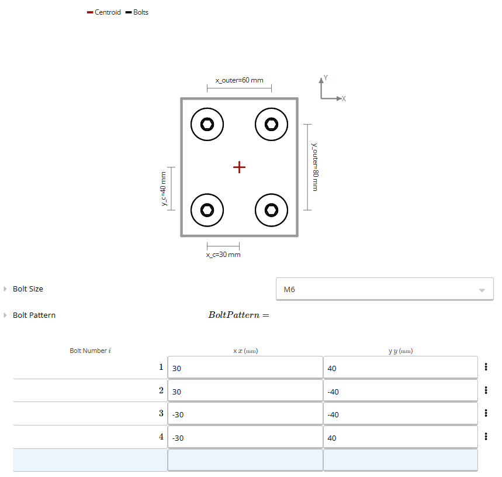Click the y (mm) column header
The height and width of the screenshot is (477, 502).
[x=400, y=351]
